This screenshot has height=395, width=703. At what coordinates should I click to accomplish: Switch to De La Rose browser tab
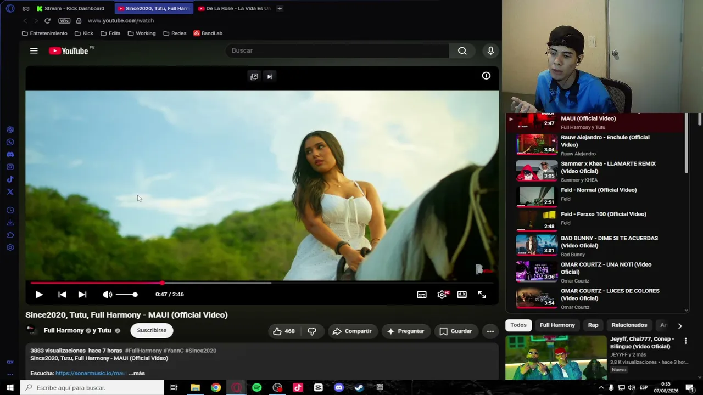[x=235, y=8]
